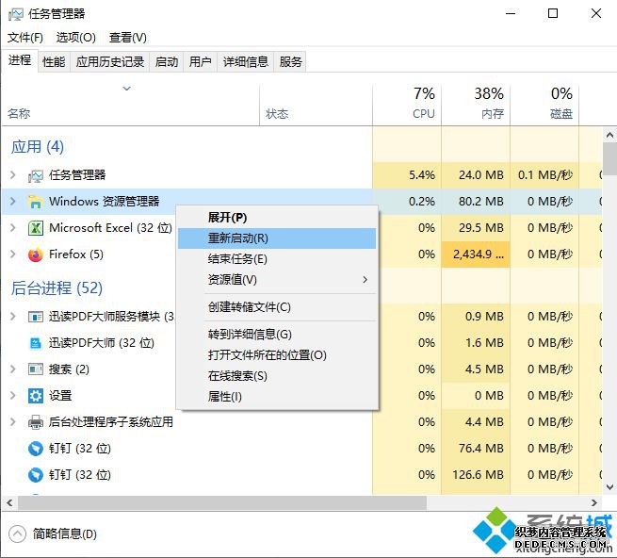The width and height of the screenshot is (617, 558).
Task: Expand the 迅读PDF大师服务模块 group
Action: pyautogui.click(x=12, y=316)
